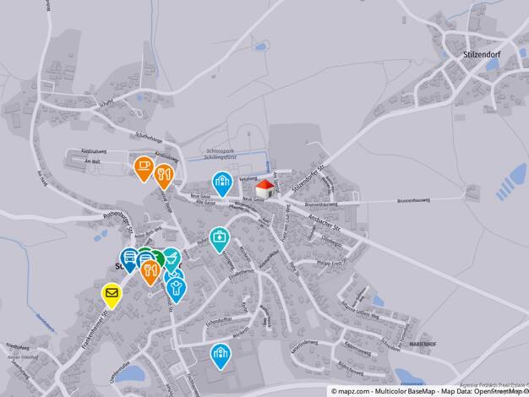Viewport: 529px width, 397px height.
Task: Click the Ansbacher Str. road label
Action: coord(324,223)
